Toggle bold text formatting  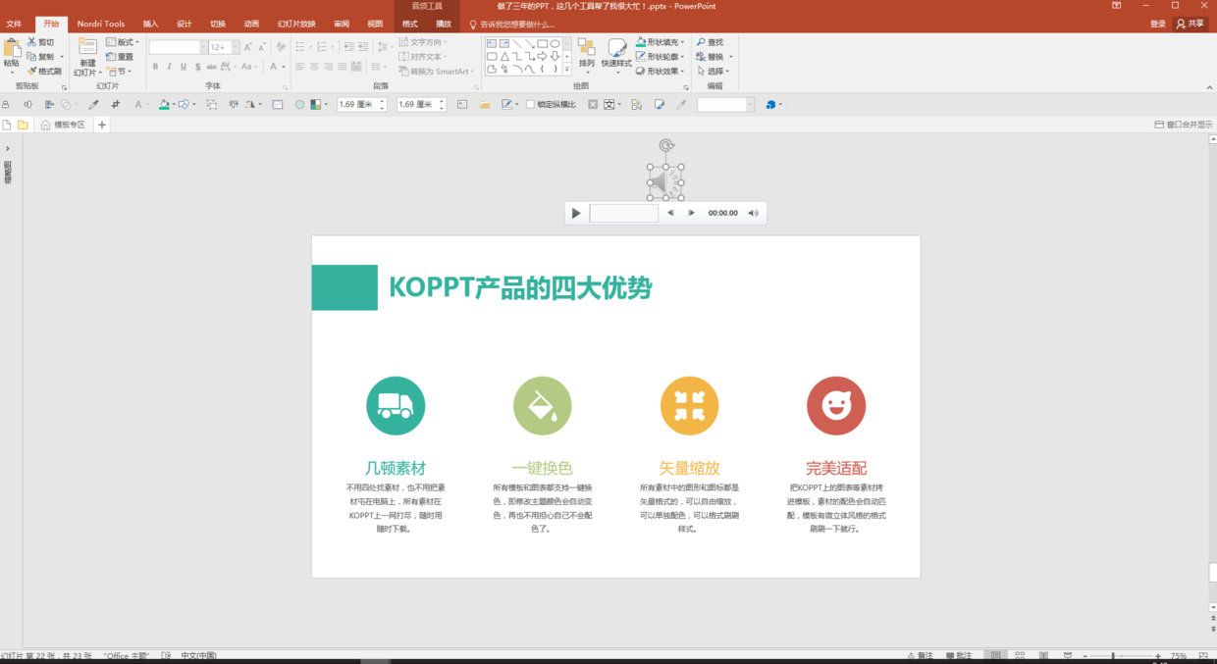tap(155, 67)
